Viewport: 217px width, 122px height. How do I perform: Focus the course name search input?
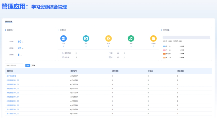pyautogui.click(x=14, y=65)
